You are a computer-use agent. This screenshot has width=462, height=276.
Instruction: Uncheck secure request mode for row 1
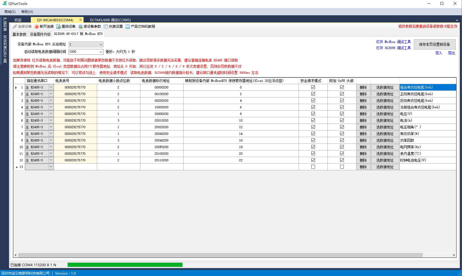313,87
